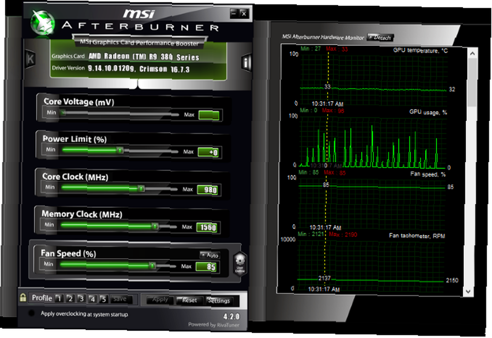This screenshot has height=338, width=492.
Task: Click the Core Voltage slider handle
Action: (63, 113)
